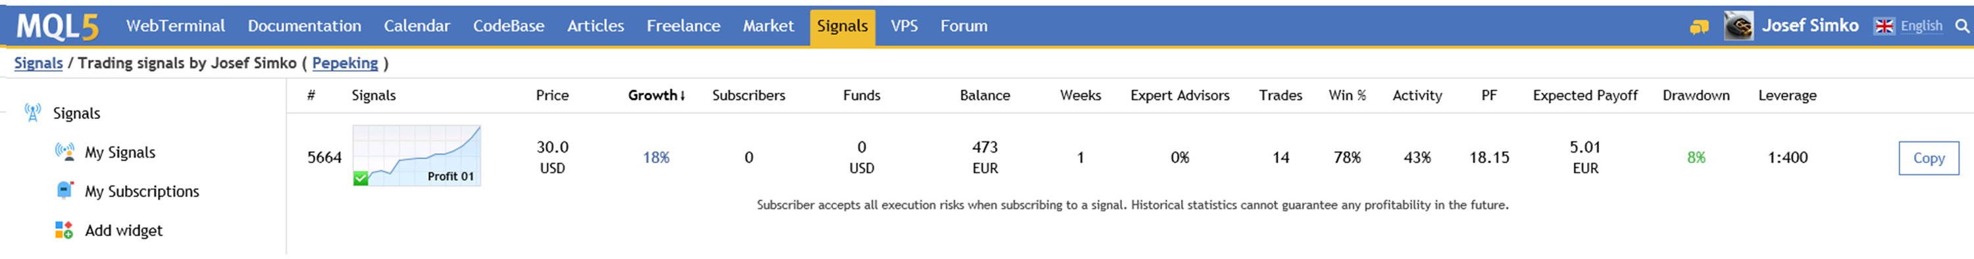1974x259 pixels.
Task: Open Profit 01 signal chart thumbnail
Action: pos(417,156)
